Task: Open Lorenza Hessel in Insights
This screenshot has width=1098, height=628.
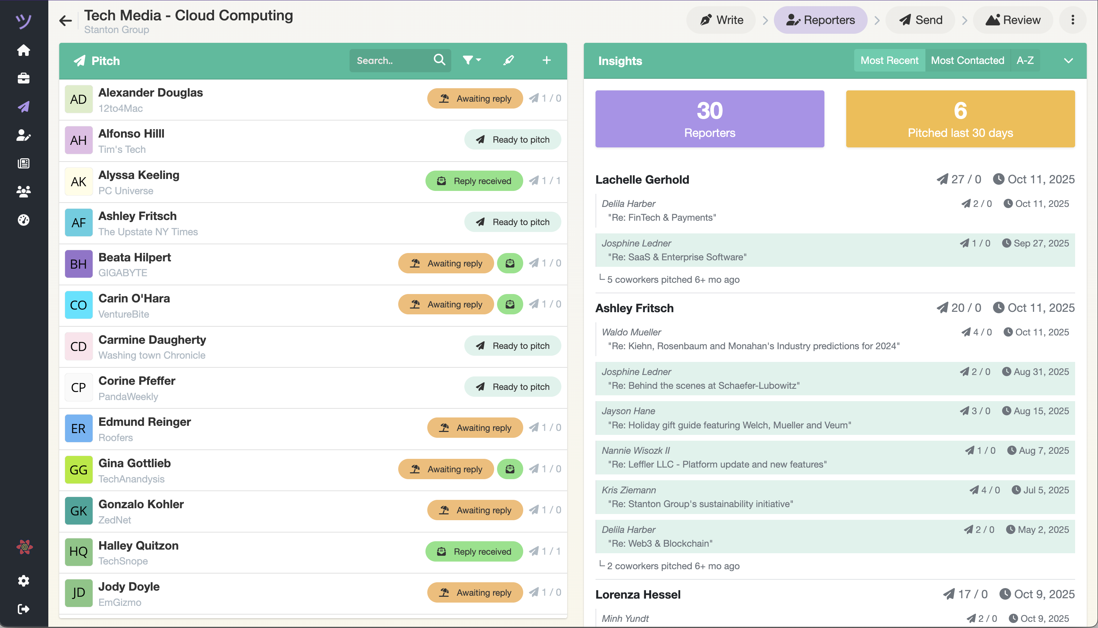Action: click(638, 594)
